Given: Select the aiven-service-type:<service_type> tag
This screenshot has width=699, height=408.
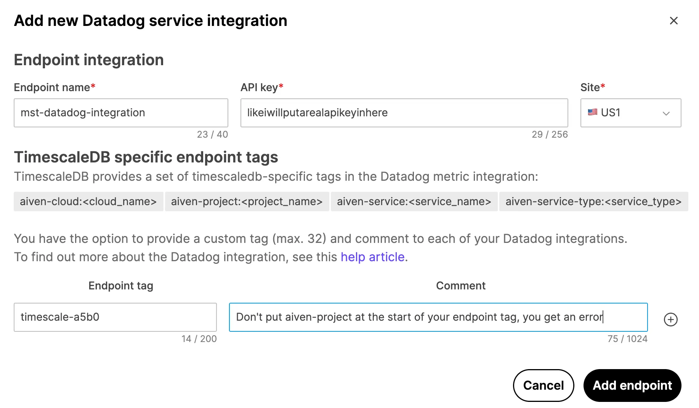Looking at the screenshot, I should click(x=593, y=201).
